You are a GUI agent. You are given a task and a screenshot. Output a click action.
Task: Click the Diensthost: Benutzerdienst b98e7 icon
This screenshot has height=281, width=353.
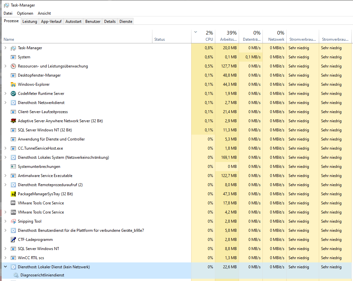click(13, 230)
